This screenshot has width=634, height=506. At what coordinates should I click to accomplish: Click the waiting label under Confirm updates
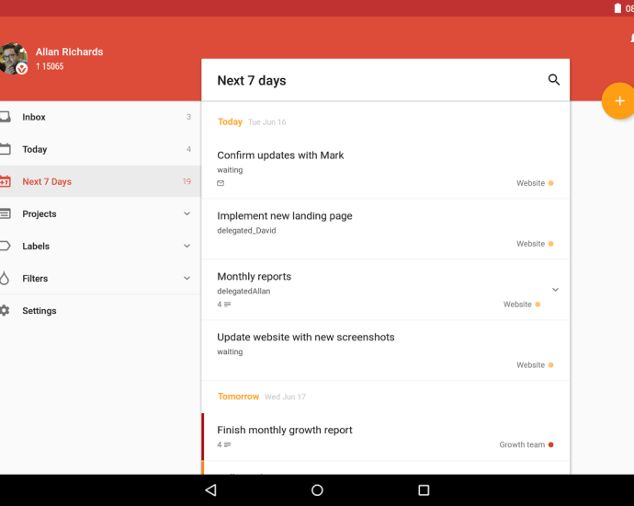point(230,169)
